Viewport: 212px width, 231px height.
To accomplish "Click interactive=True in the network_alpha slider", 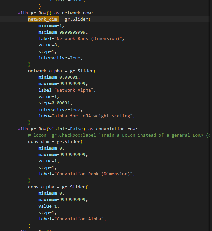I will tap(59, 110).
